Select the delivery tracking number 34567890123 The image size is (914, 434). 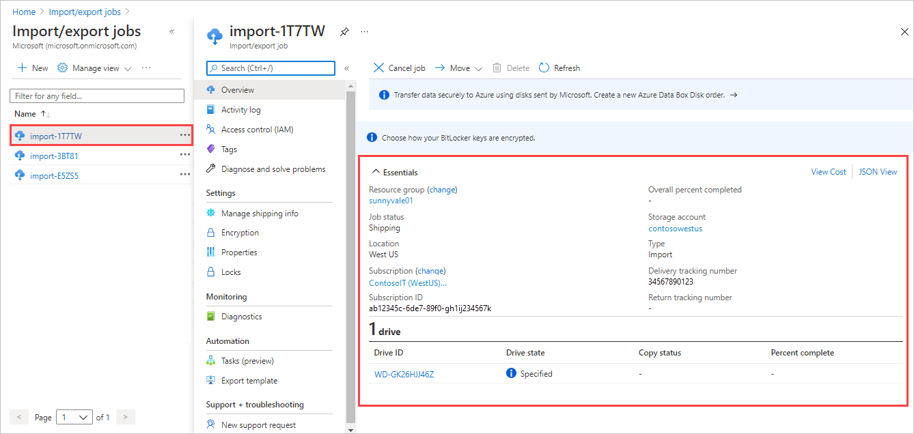point(671,282)
